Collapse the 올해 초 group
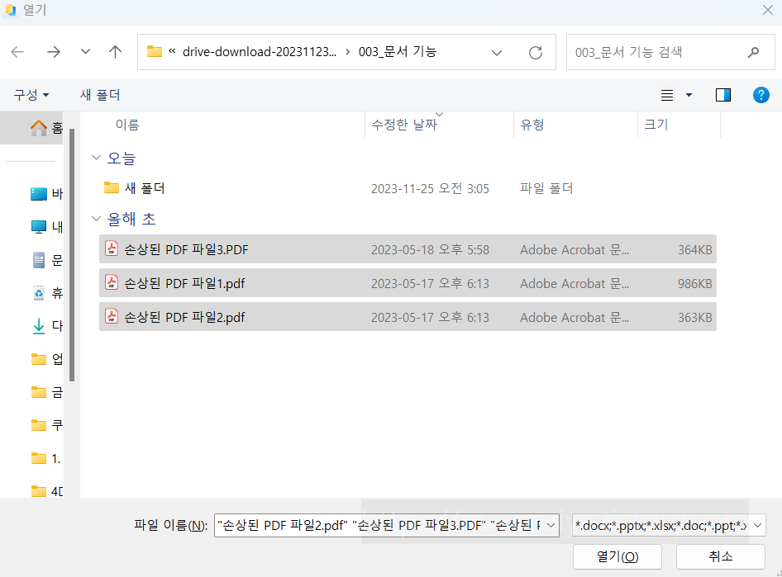 [96, 219]
